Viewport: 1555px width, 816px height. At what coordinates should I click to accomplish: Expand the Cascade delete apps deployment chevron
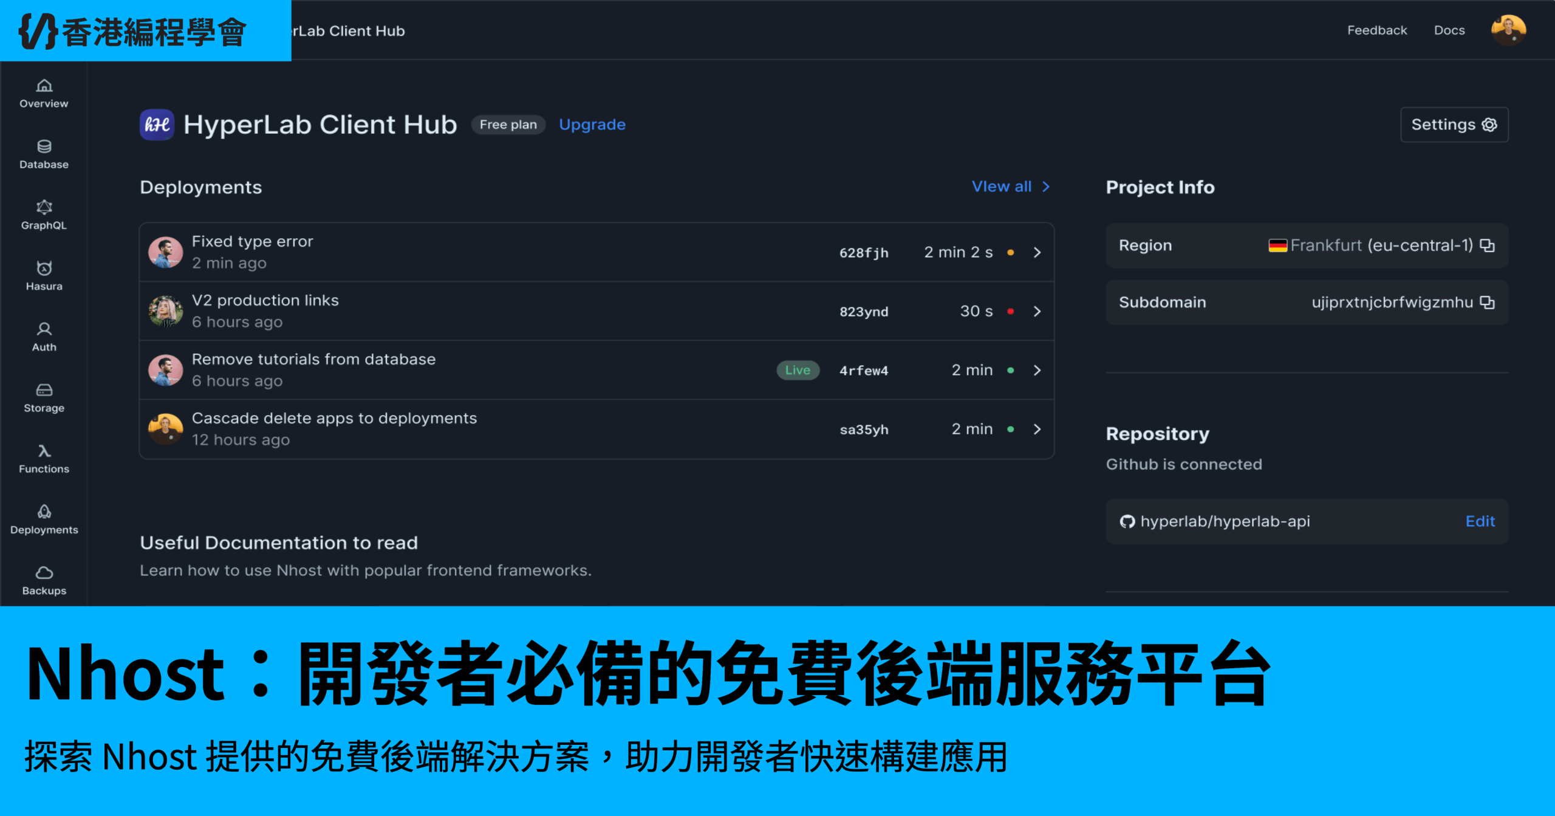click(1037, 429)
